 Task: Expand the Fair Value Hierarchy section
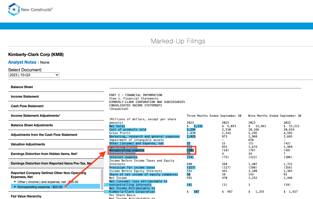56,196
